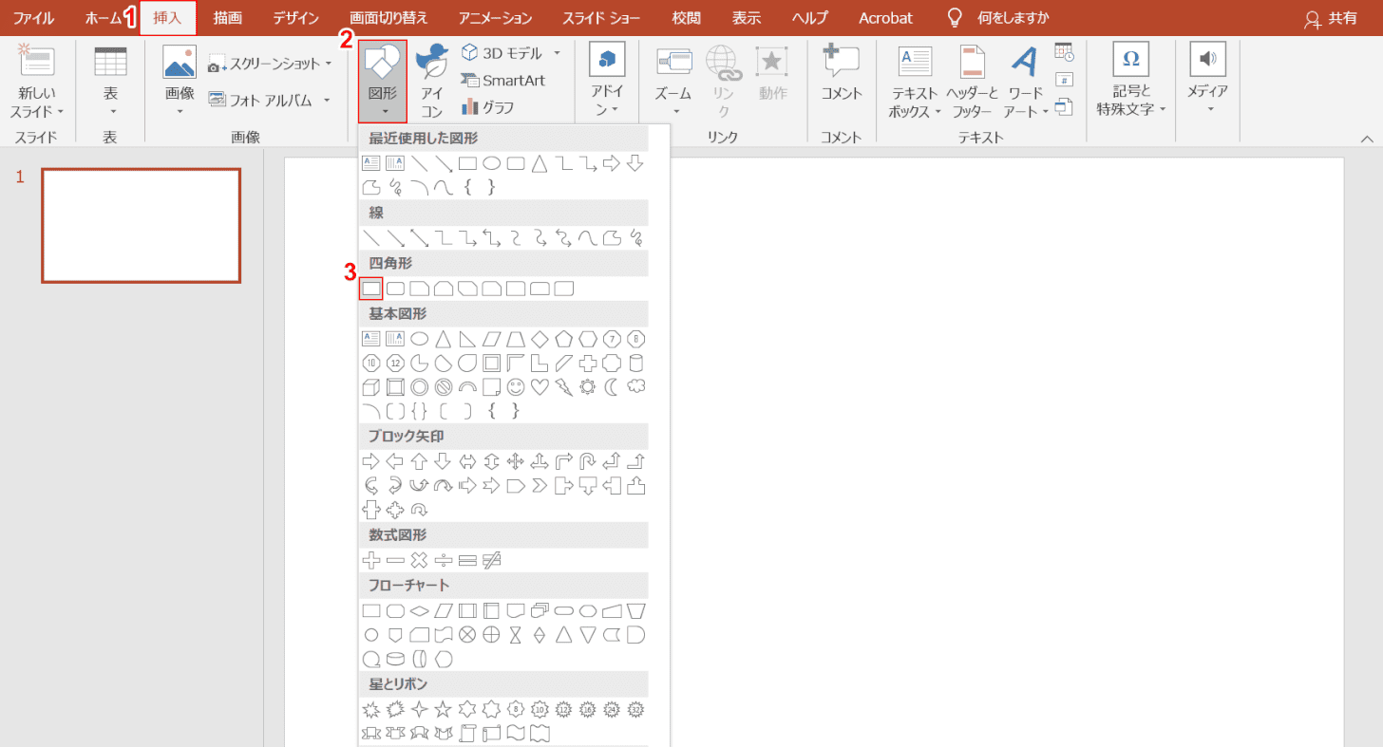
Task: Expand the ワードアート dropdown
Action: (x=1045, y=111)
